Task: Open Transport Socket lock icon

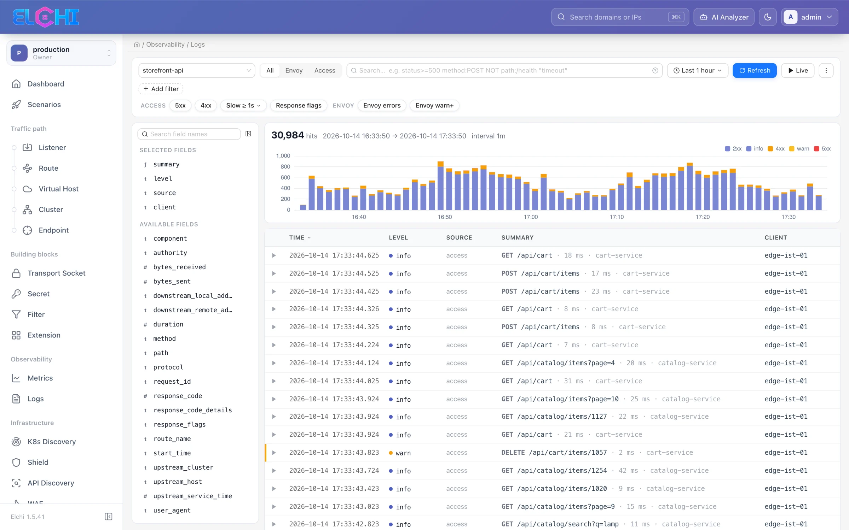Action: [x=16, y=273]
